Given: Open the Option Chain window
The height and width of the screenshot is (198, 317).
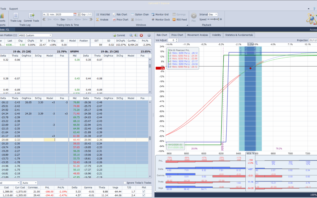Looking at the screenshot, I should (x=140, y=15).
